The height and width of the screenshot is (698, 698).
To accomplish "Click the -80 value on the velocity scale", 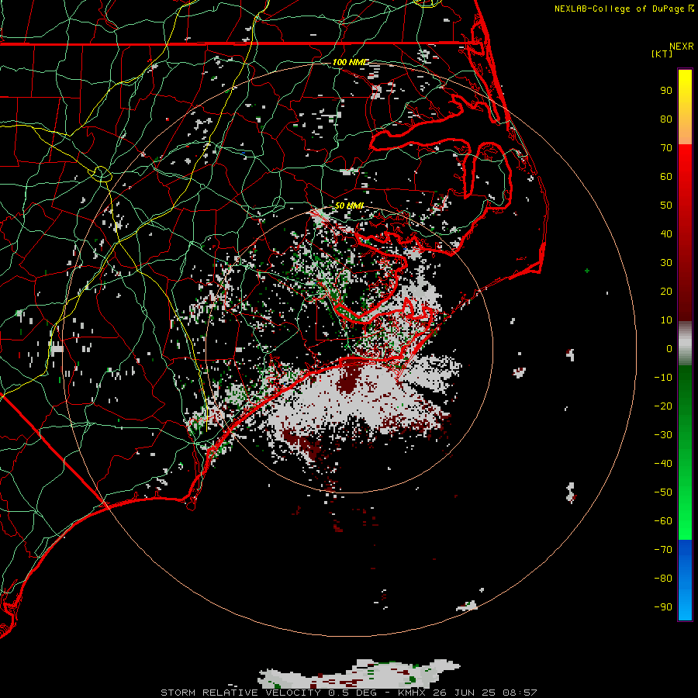I will [x=663, y=579].
